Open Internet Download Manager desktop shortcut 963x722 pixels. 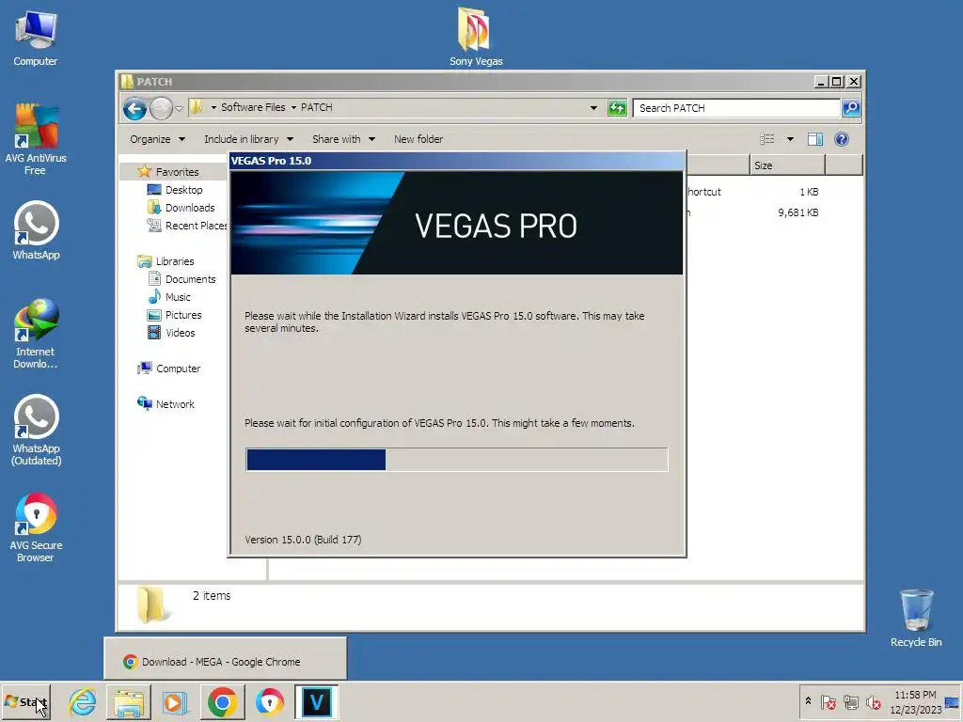pyautogui.click(x=36, y=334)
